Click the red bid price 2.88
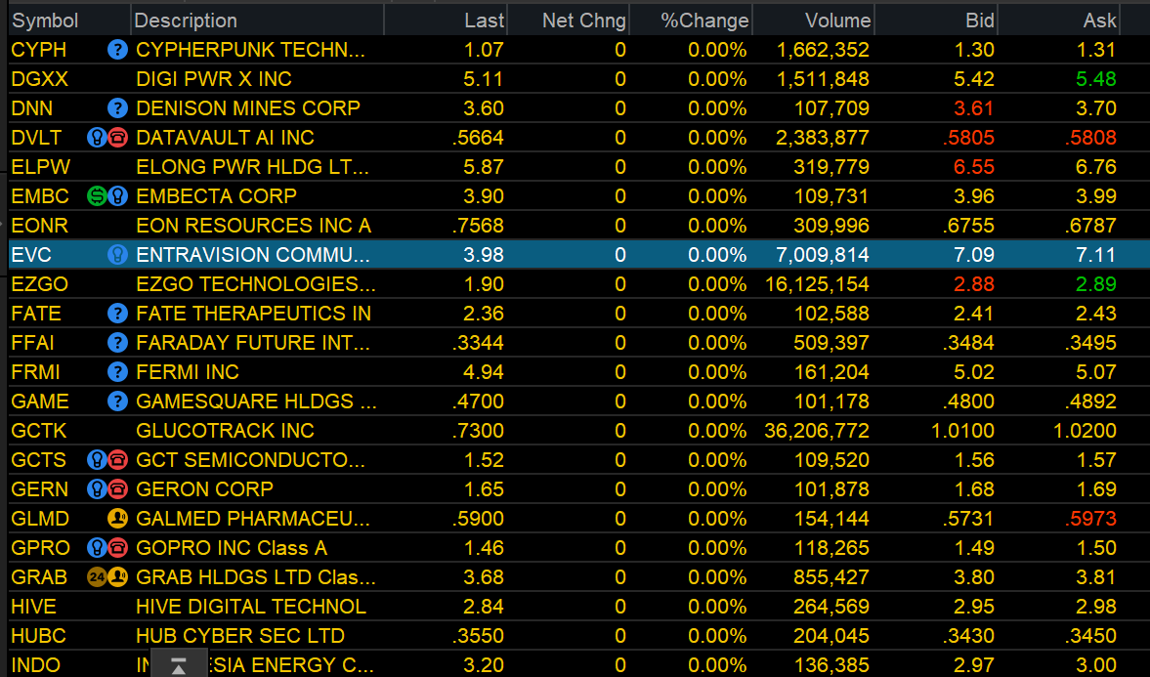 click(974, 284)
